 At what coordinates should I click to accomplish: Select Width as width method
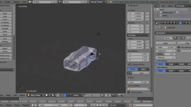(171, 71)
